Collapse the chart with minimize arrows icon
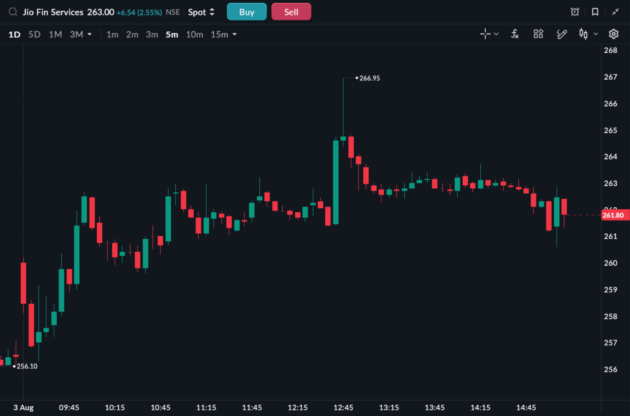This screenshot has height=416, width=630. (x=615, y=12)
